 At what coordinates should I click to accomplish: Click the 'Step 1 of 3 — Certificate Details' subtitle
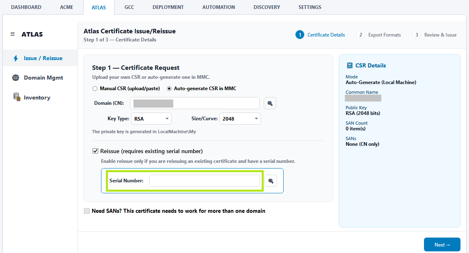point(120,40)
